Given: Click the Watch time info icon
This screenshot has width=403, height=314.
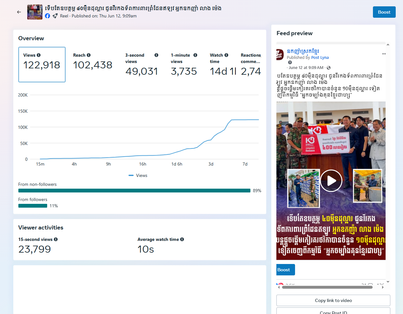Looking at the screenshot, I should pos(226,55).
